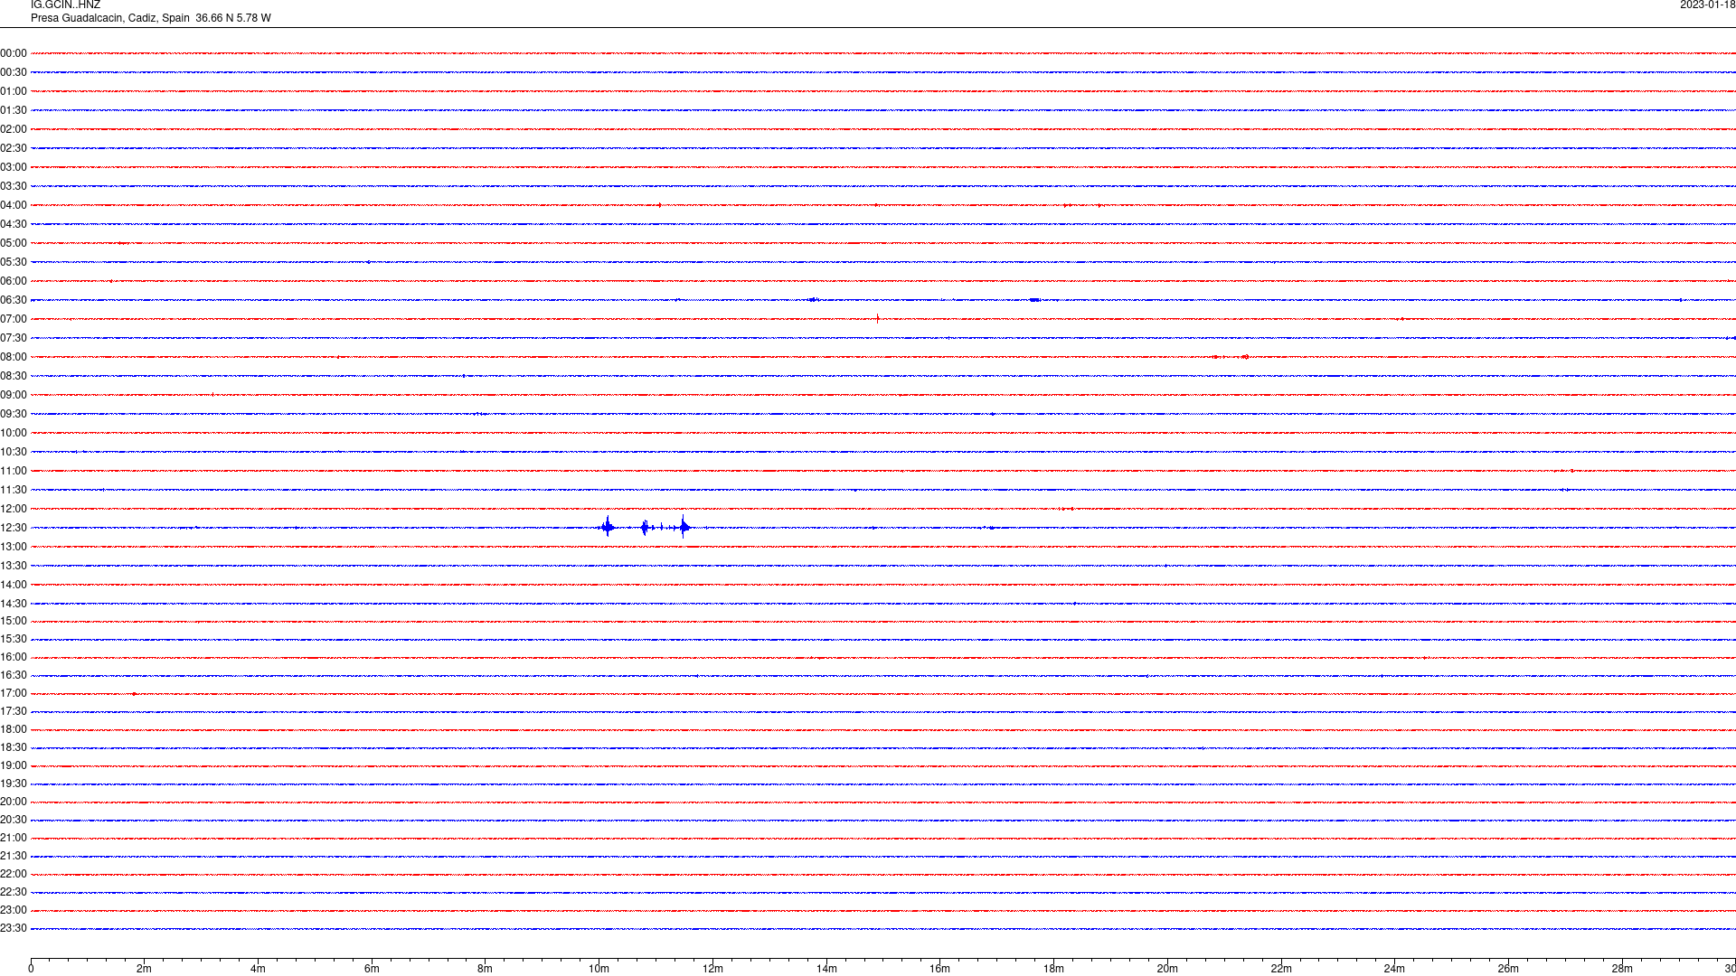Click the 15:00 time row label
1736x976 pixels.
14,621
